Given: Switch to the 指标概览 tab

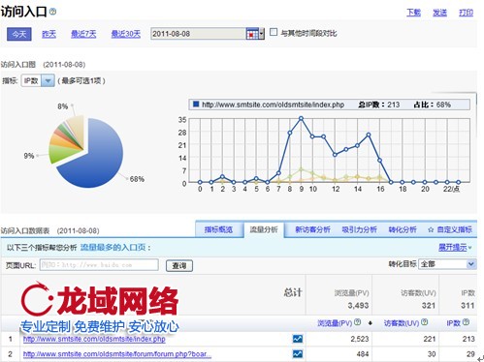Looking at the screenshot, I should 218,229.
